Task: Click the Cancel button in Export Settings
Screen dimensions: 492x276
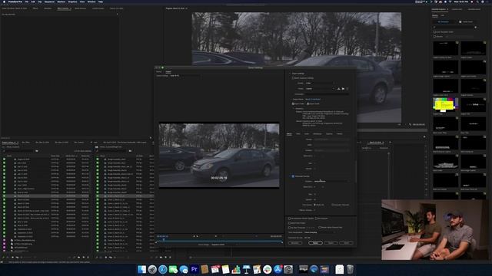Action: click(x=347, y=243)
